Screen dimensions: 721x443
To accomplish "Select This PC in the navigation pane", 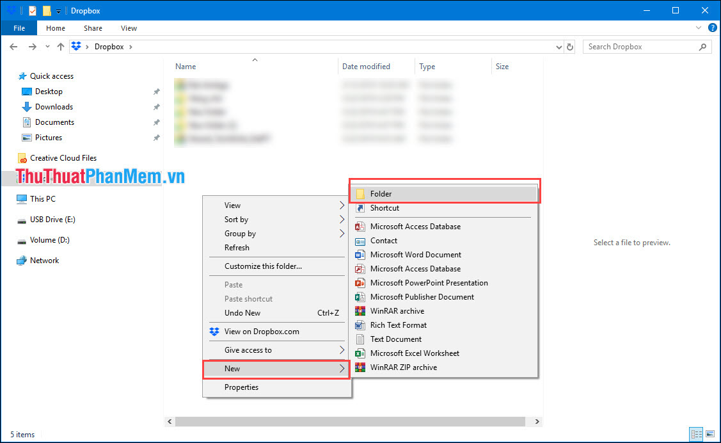I will [42, 198].
